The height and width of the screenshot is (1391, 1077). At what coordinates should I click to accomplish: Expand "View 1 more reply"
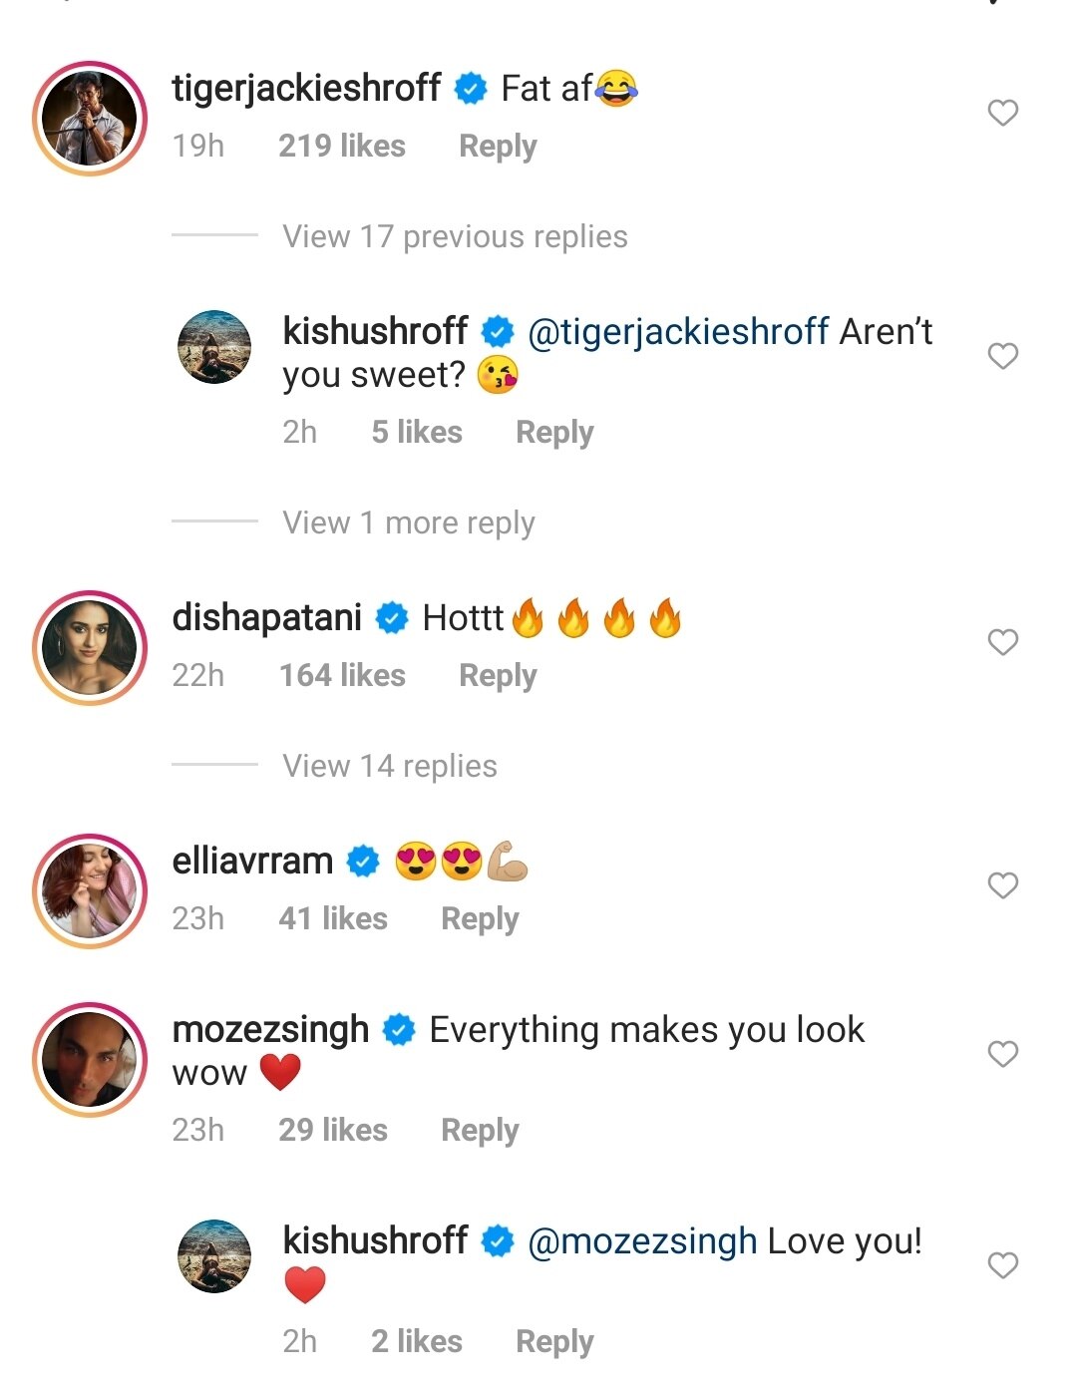pyautogui.click(x=409, y=522)
